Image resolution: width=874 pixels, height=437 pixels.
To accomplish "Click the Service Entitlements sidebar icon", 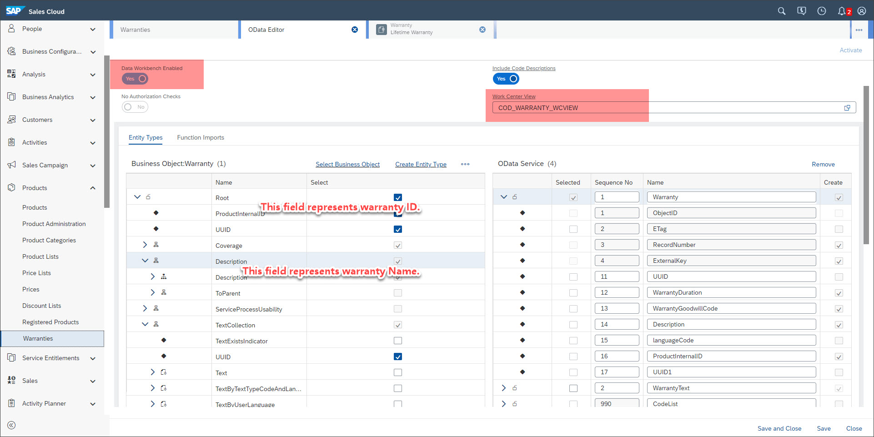I will pyautogui.click(x=11, y=358).
